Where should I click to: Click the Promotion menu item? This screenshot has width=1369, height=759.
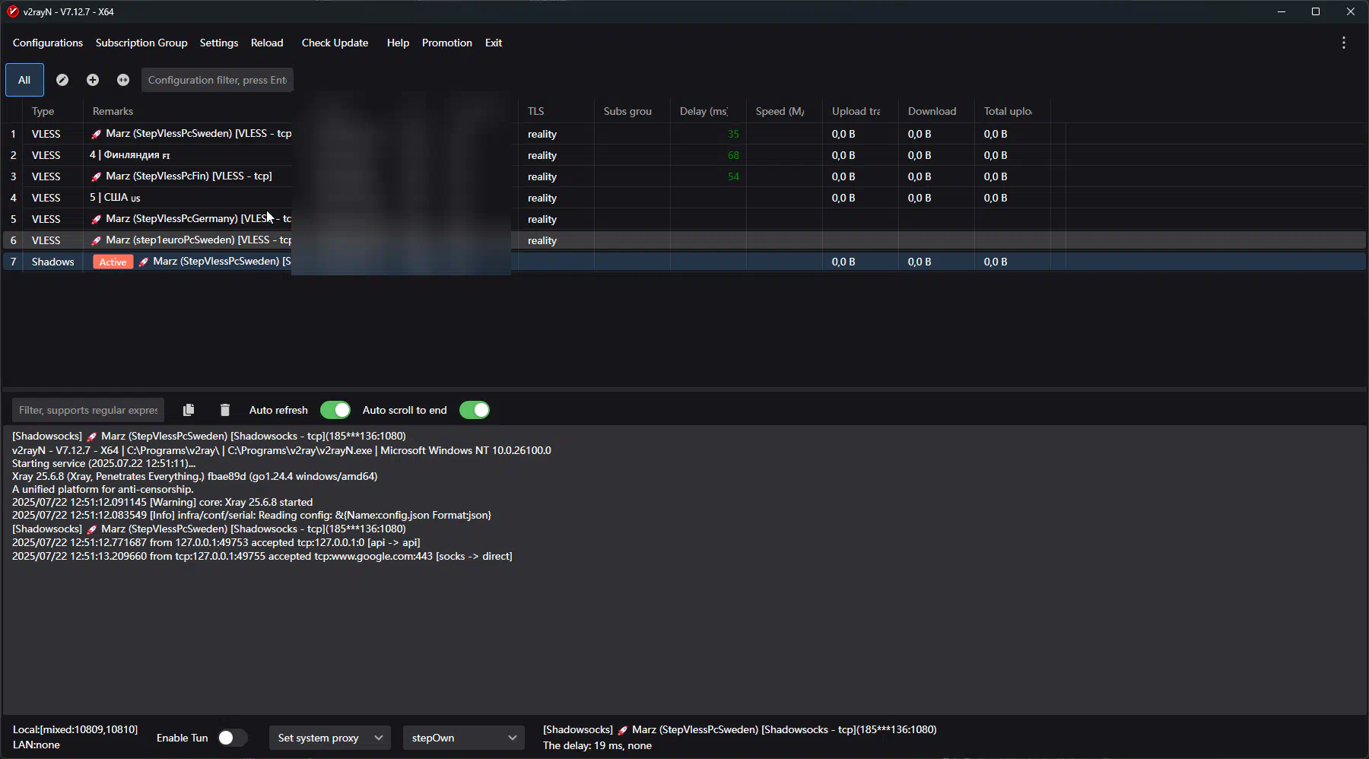pyautogui.click(x=447, y=43)
